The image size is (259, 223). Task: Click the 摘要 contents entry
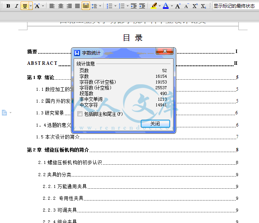click(132, 52)
